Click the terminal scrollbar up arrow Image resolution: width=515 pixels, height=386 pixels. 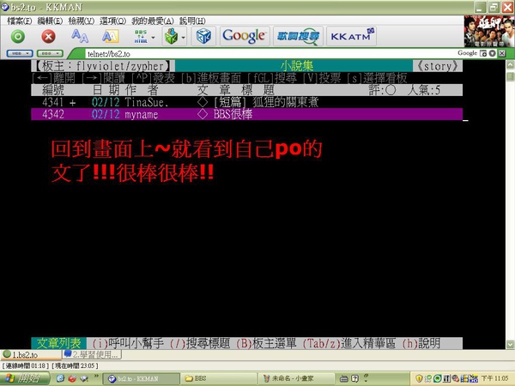pyautogui.click(x=510, y=64)
